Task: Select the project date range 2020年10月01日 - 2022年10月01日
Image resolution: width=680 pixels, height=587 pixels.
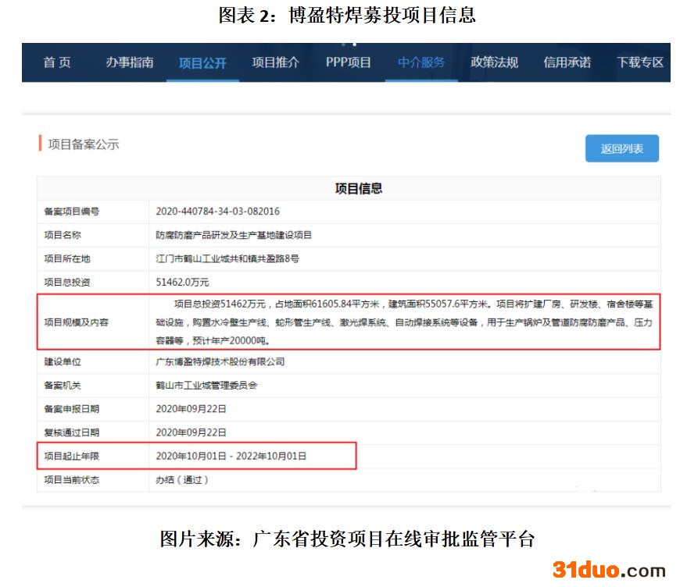Action: point(231,456)
